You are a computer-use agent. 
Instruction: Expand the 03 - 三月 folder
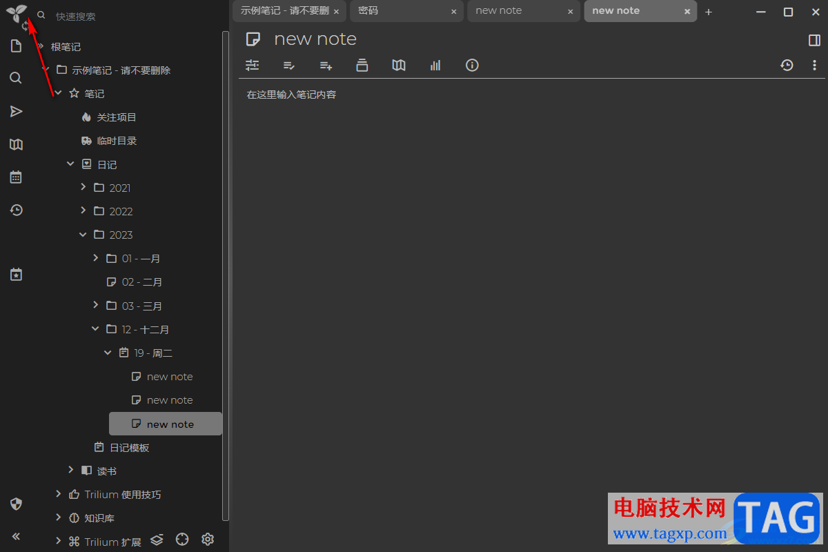click(95, 306)
